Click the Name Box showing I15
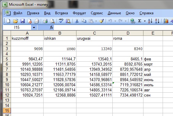The width and height of the screenshot is (173, 116). [17, 28]
